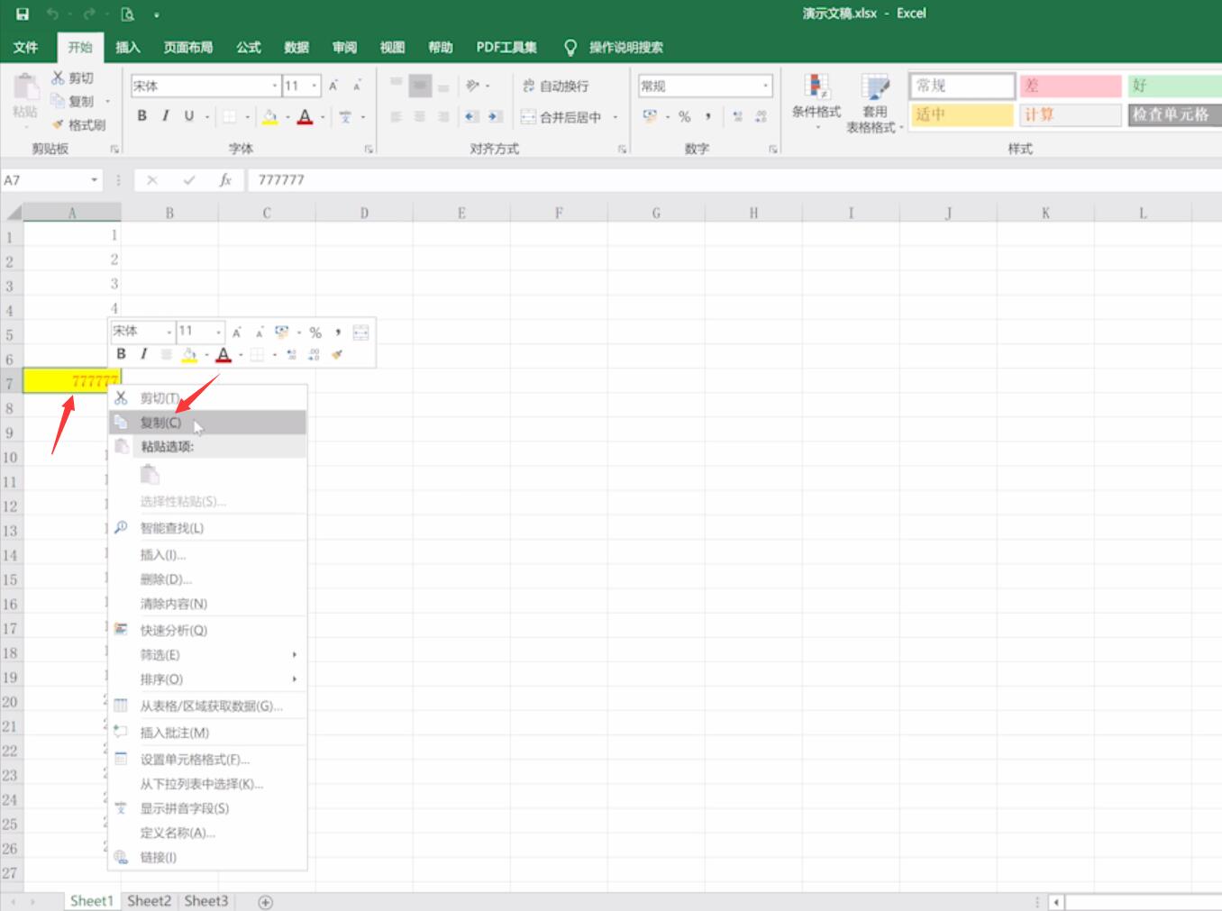Screen dimensions: 1222x911
Task: Click the ribbon fill color bucket icon
Action: 269,116
